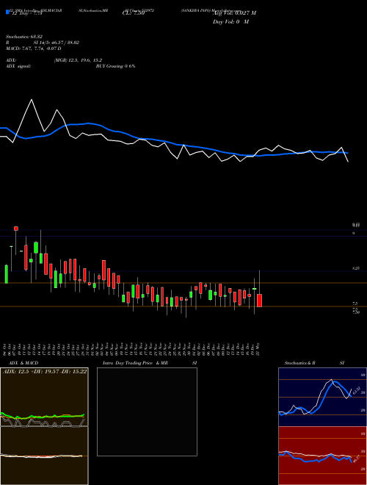
Task: Click the blue 12-day SMA legend square
Action: (x=7, y=12)
